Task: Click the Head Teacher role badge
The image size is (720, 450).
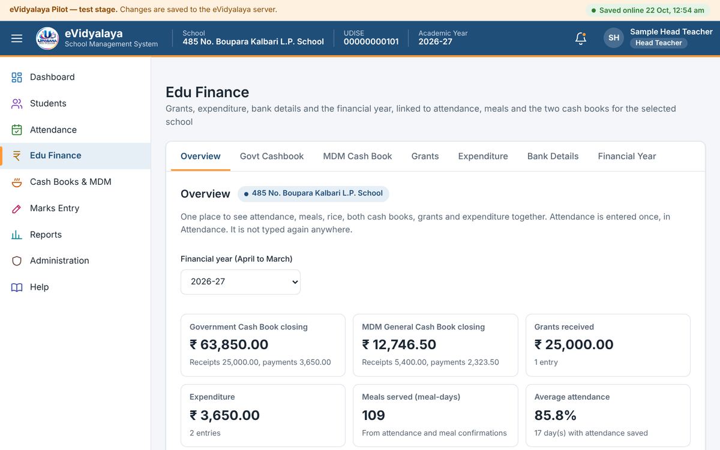Action: [x=659, y=43]
